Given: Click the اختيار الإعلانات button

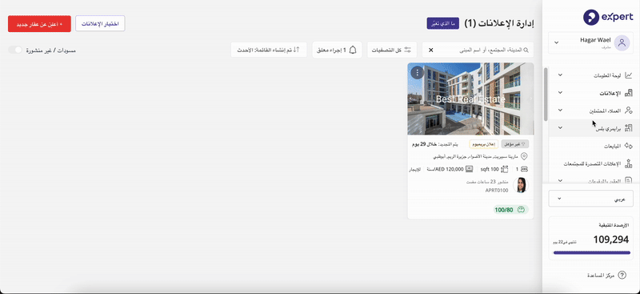Looking at the screenshot, I should (x=100, y=24).
